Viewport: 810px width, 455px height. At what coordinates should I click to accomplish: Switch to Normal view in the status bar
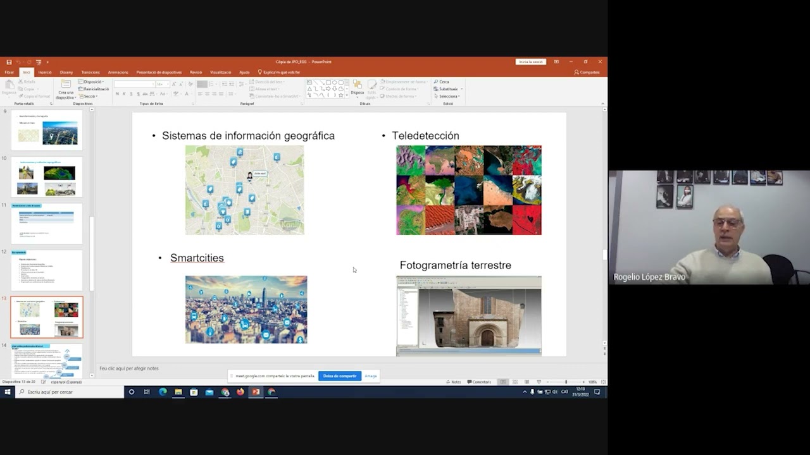coord(503,382)
